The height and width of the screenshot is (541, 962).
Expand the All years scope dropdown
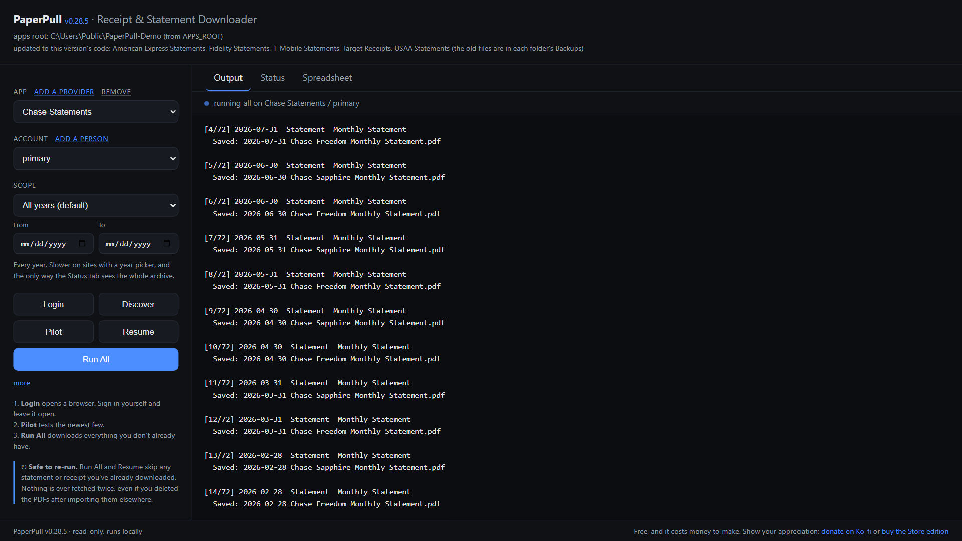click(x=96, y=205)
